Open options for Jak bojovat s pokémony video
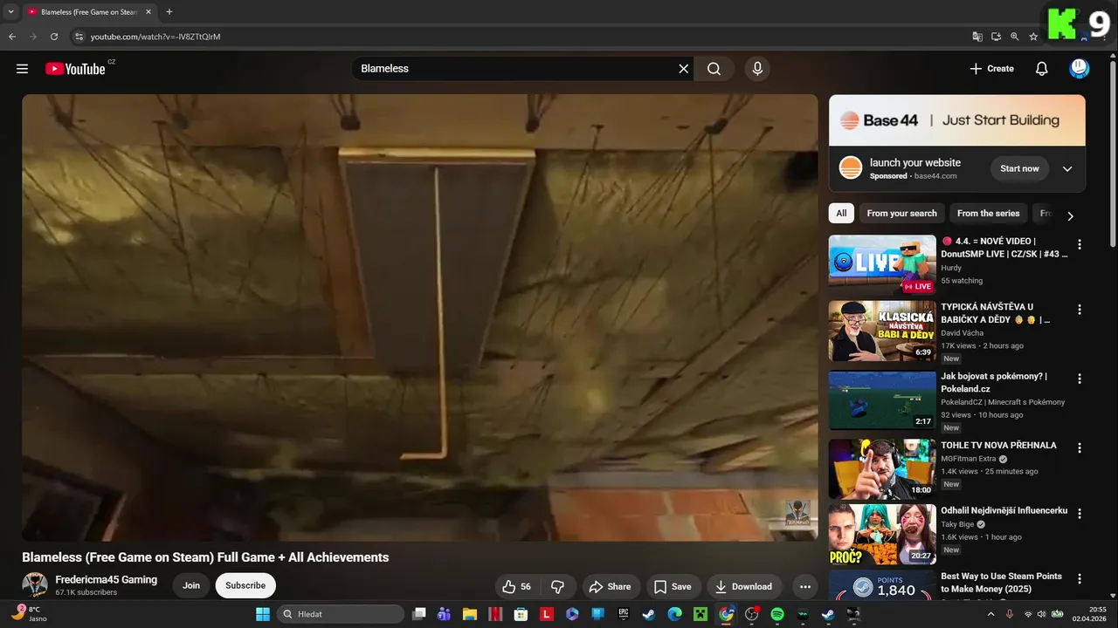 click(1080, 379)
